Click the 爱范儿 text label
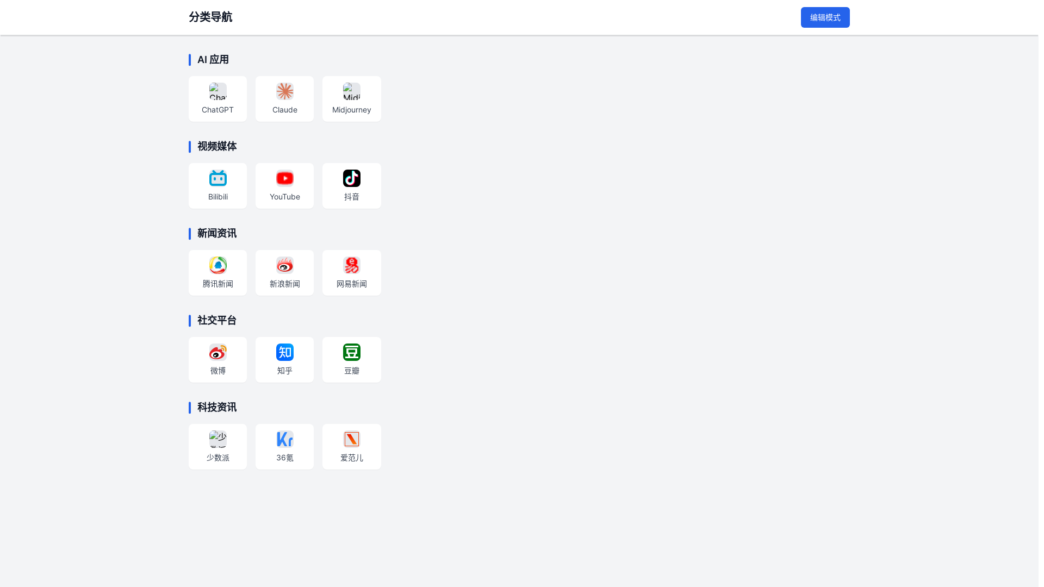This screenshot has width=1044, height=587. [351, 458]
